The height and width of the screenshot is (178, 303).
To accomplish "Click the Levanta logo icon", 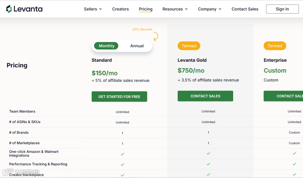I will 9,9.
